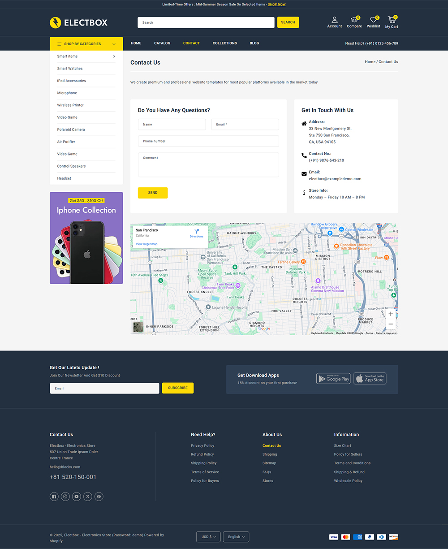The width and height of the screenshot is (448, 549).
Task: Click the Google Play download badge
Action: tap(333, 378)
